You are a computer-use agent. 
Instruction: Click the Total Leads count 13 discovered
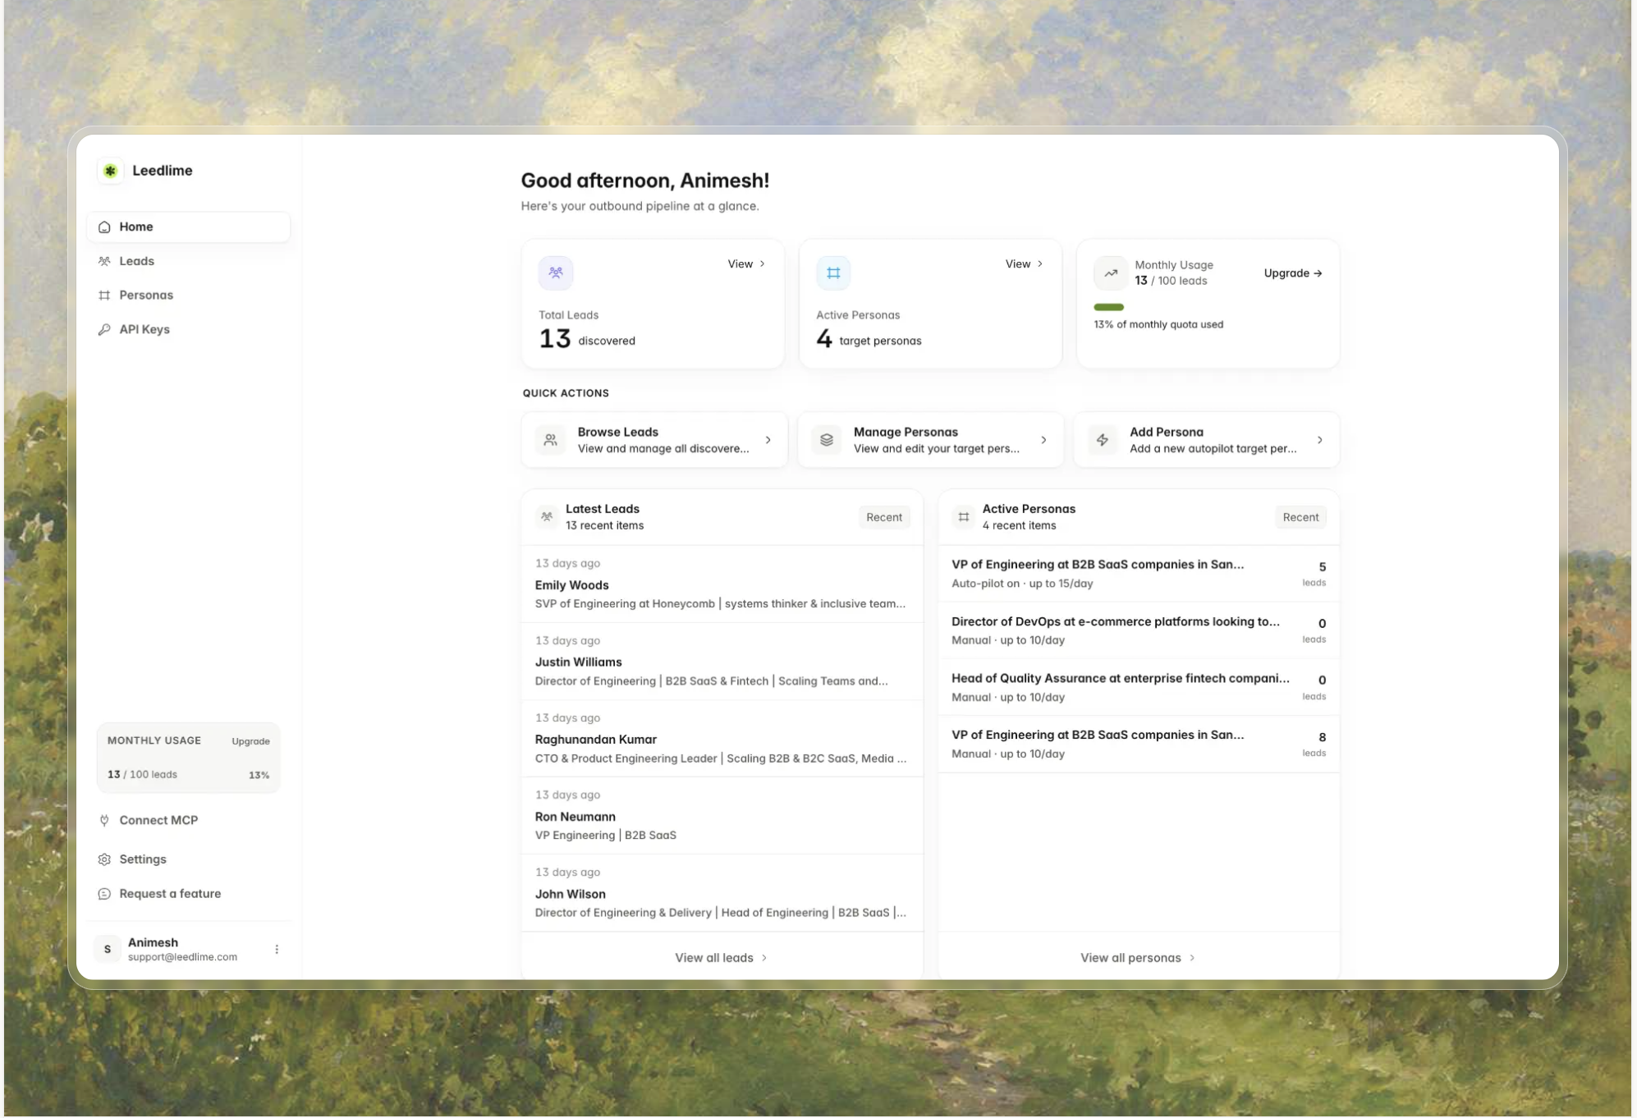[x=587, y=339]
